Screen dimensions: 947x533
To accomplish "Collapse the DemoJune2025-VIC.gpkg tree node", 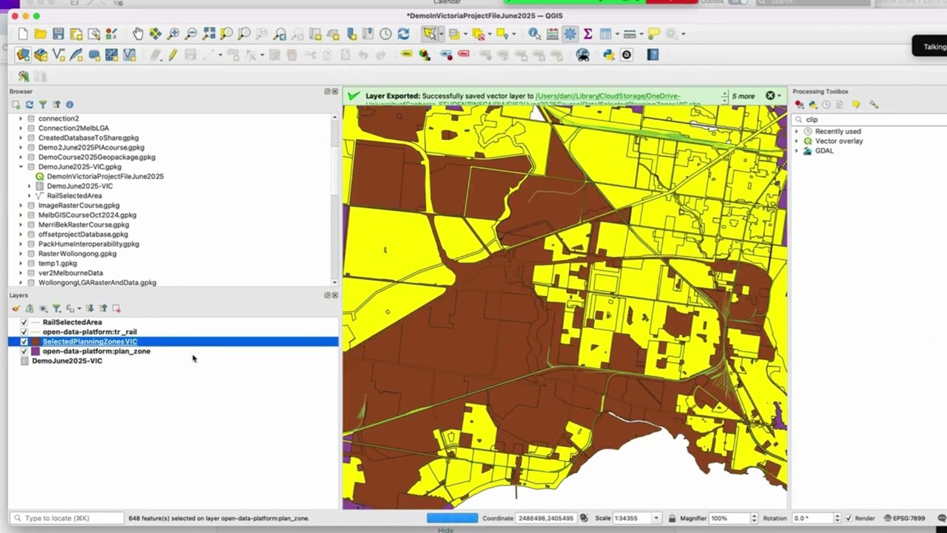I will (21, 167).
